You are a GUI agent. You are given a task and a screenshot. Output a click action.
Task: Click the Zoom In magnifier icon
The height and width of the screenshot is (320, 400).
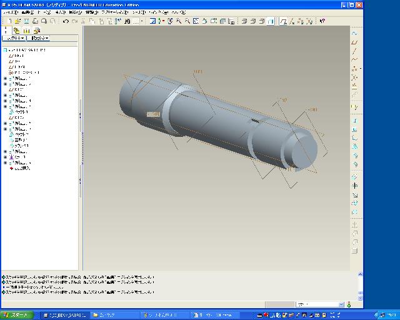(x=179, y=21)
